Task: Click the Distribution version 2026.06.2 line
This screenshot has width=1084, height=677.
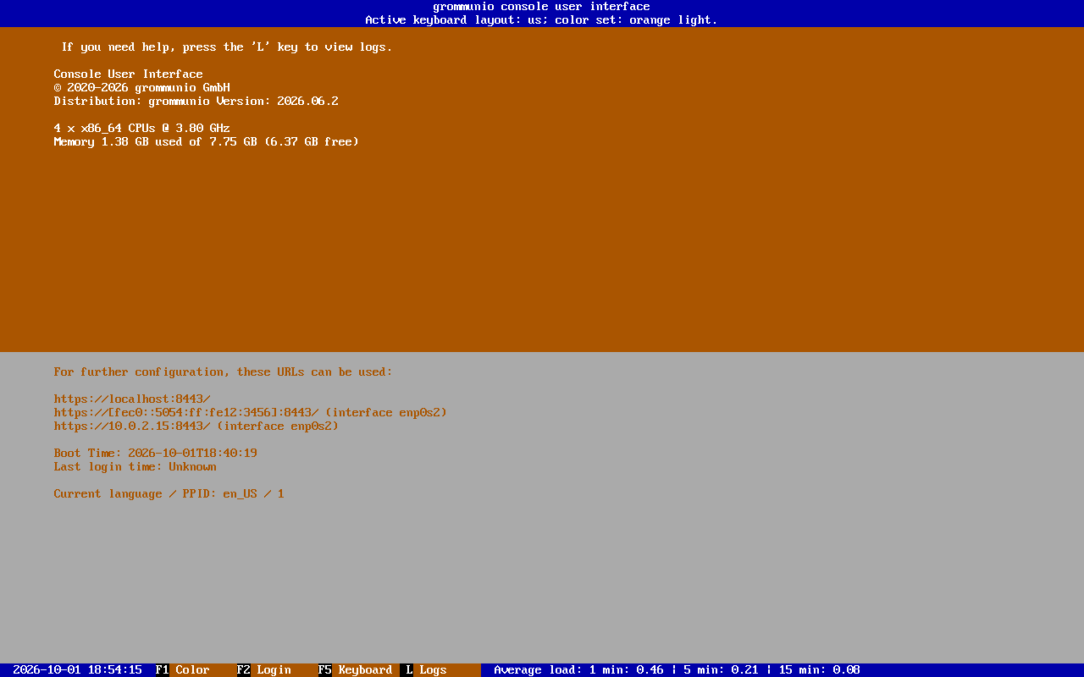Action: [x=196, y=102]
